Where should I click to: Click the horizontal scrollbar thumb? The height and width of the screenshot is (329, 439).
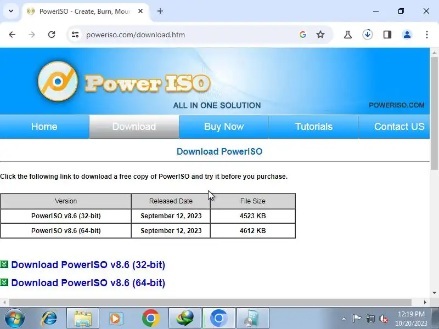click(210, 303)
